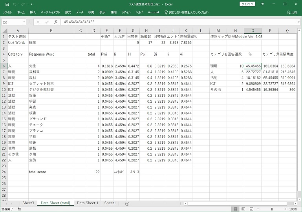Viewport: 302px width, 212px height.
Task: Click the Save icon in title bar
Action: [7, 4]
